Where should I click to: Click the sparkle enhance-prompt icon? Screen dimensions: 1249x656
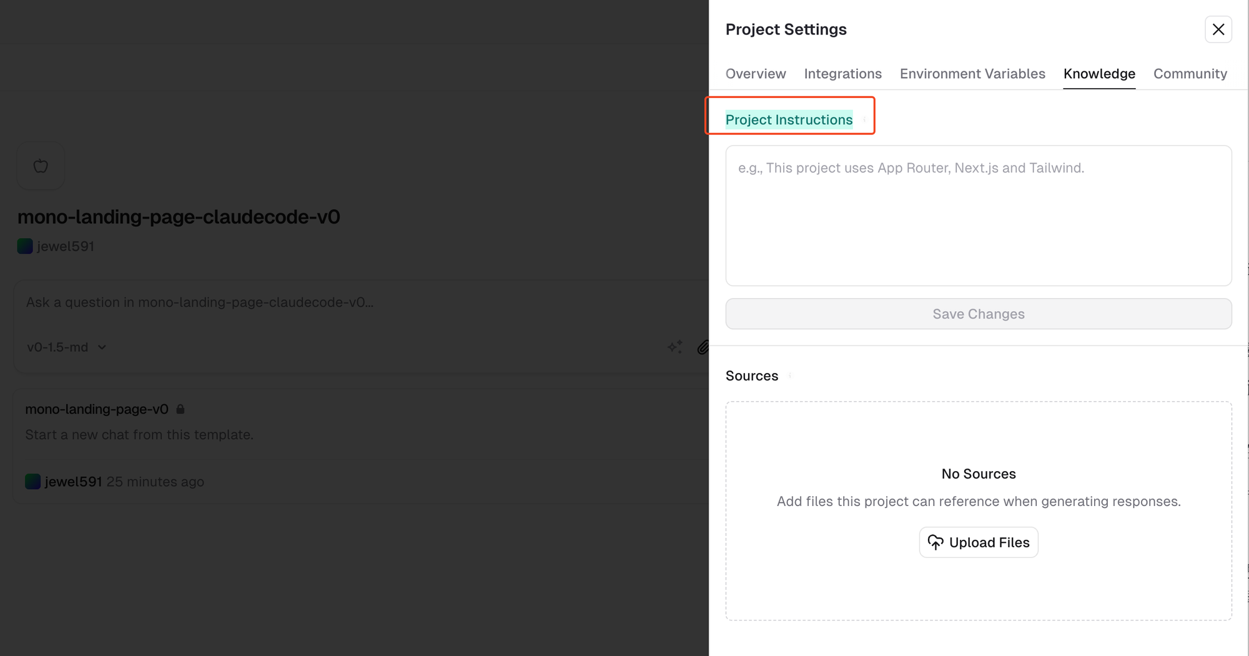point(675,347)
